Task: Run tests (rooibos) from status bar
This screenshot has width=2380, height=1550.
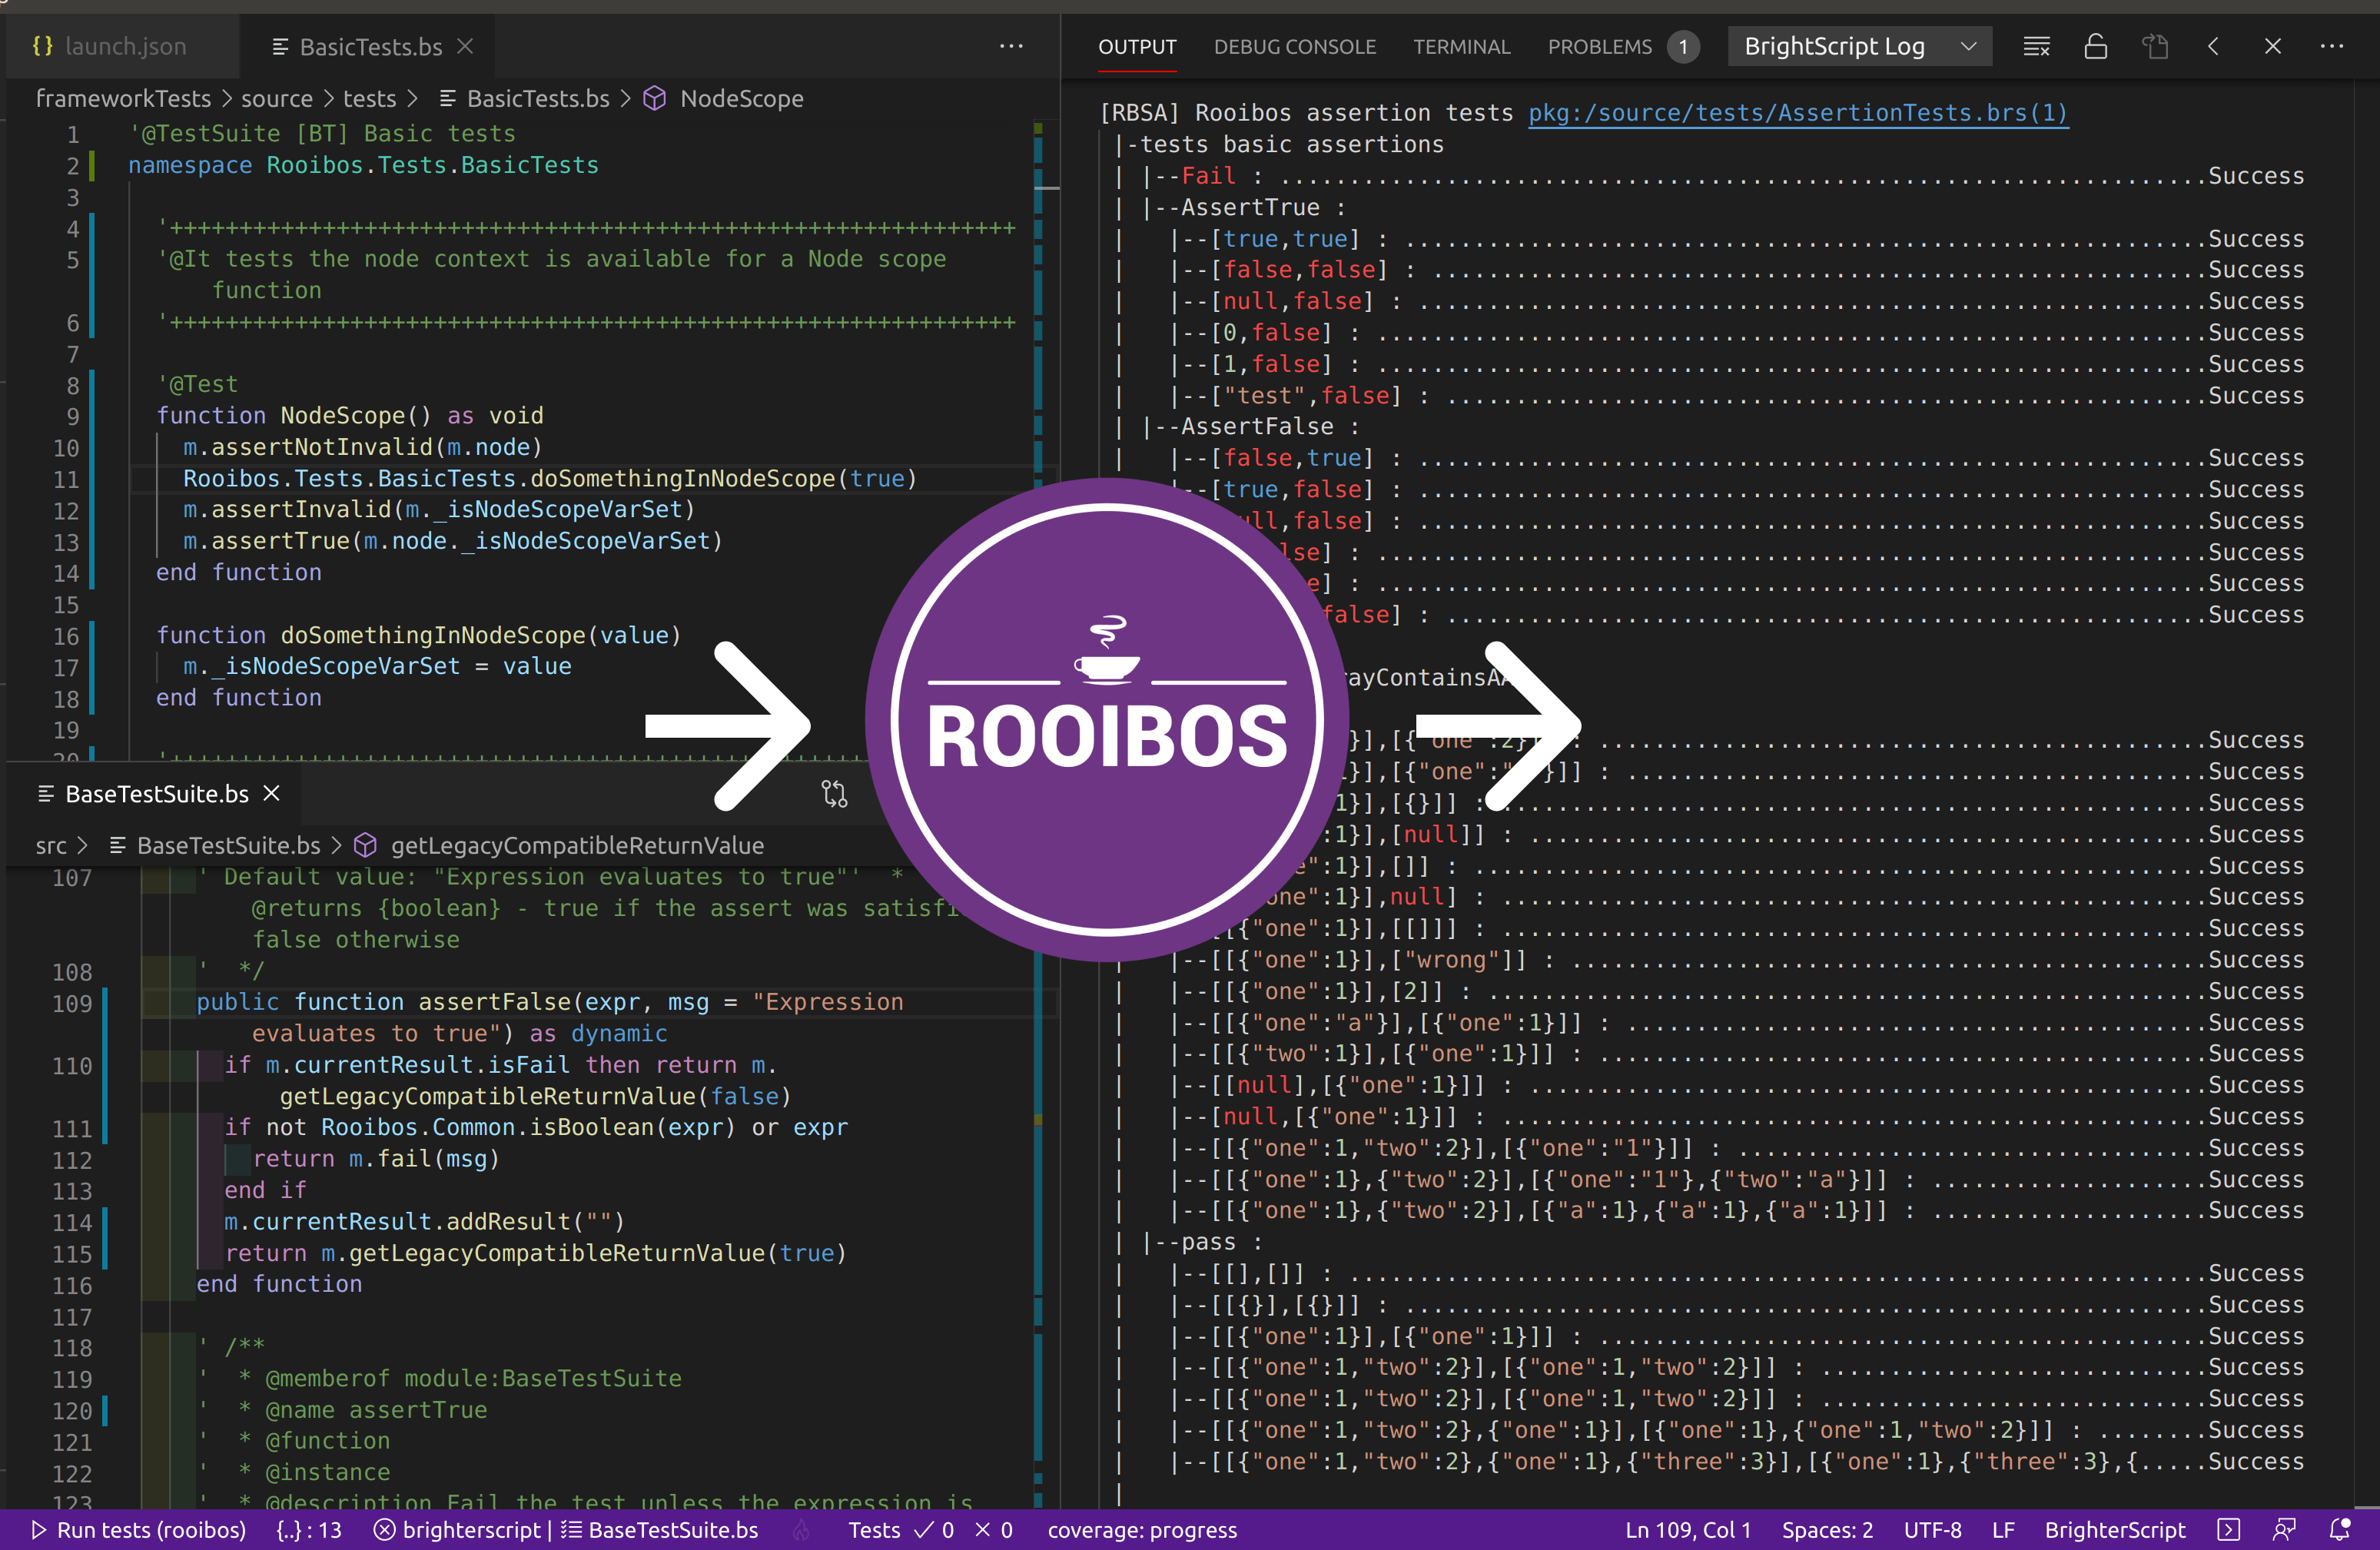Action: (x=139, y=1530)
